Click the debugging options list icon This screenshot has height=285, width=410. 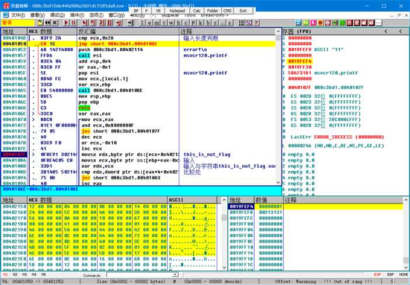tap(242, 23)
